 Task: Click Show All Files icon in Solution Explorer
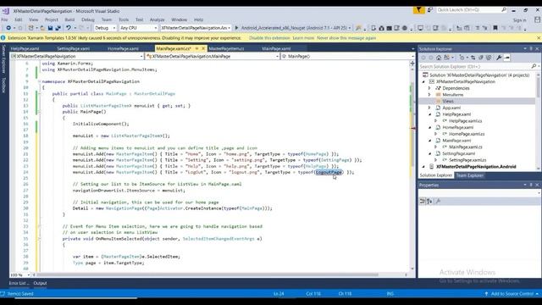pyautogui.click(x=489, y=58)
